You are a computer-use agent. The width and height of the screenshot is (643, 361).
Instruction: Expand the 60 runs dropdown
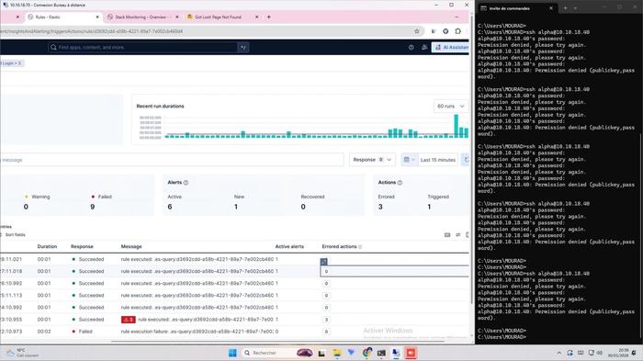coord(450,107)
